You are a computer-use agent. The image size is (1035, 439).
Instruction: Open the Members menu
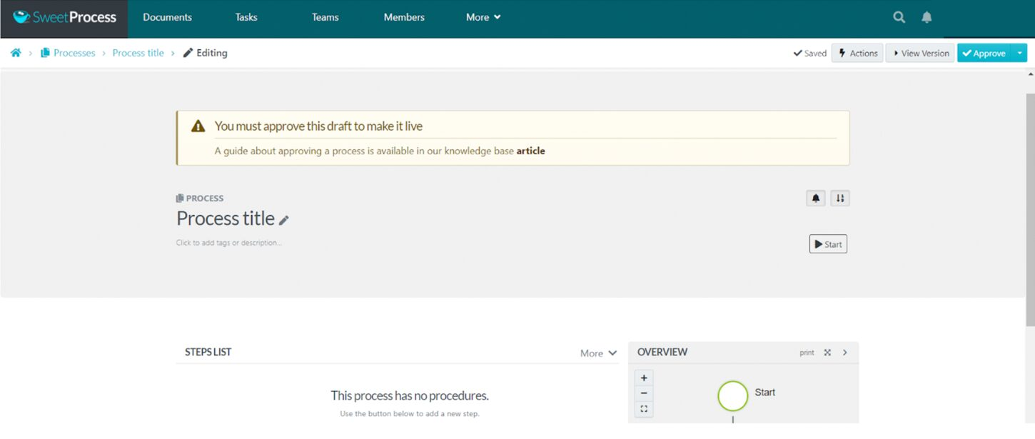point(404,17)
